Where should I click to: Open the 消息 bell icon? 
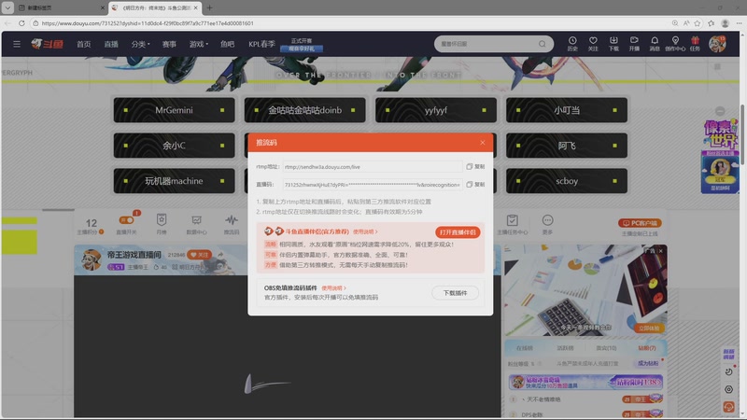[655, 44]
